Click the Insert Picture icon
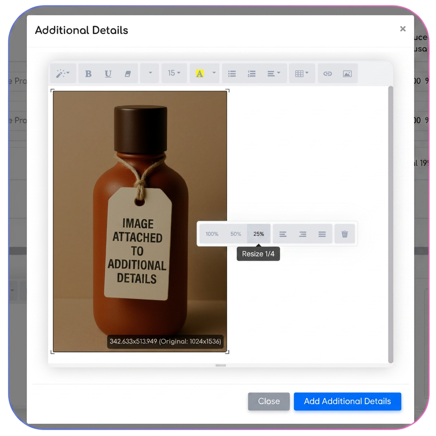The image size is (436, 436). coord(347,74)
